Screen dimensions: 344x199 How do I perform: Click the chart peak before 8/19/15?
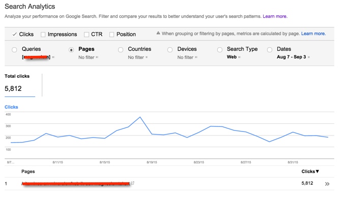pos(140,117)
